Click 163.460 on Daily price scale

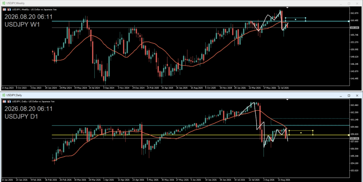pos(354,105)
